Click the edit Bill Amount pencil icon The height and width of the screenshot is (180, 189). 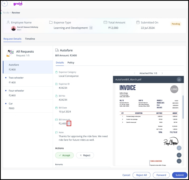[69, 123]
